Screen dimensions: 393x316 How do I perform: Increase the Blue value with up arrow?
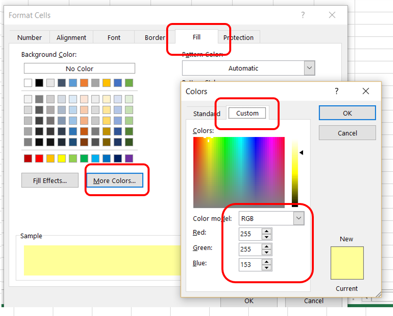click(267, 262)
